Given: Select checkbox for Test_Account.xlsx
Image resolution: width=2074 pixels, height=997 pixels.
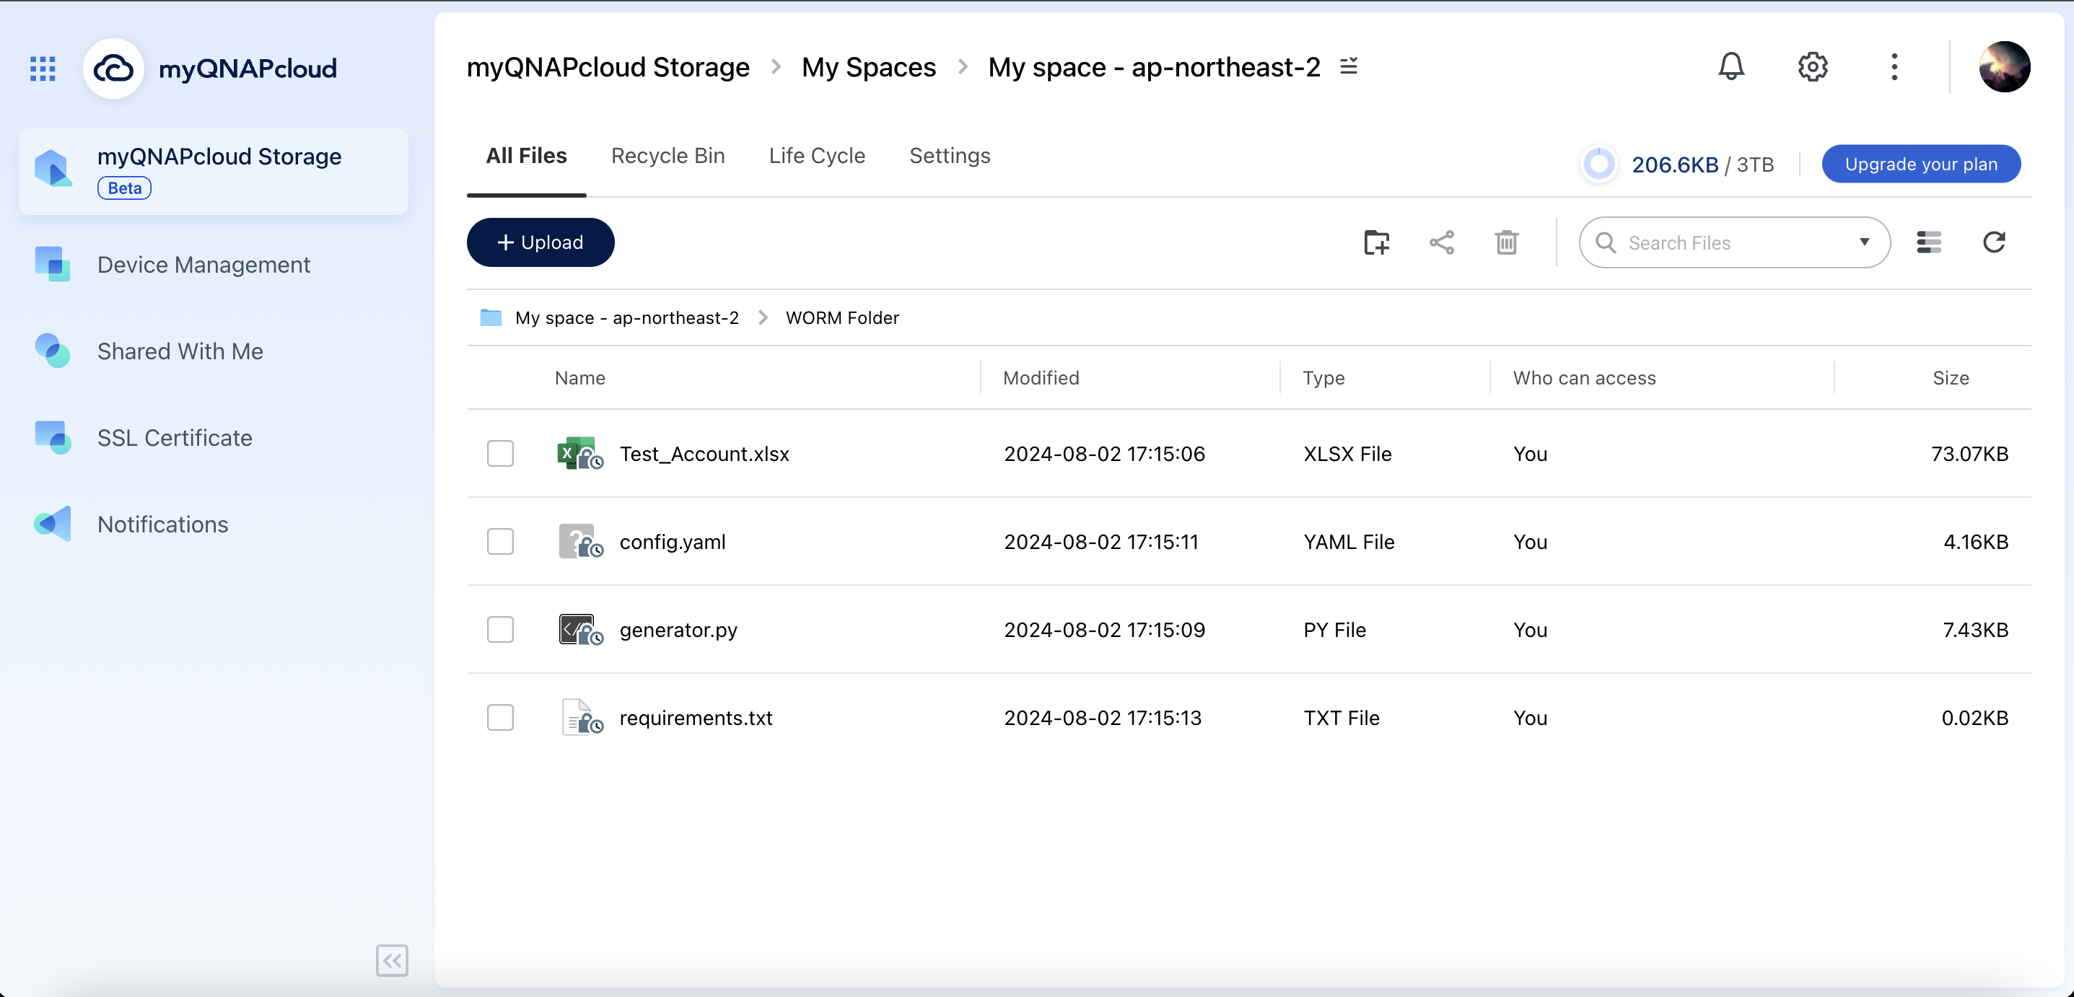Looking at the screenshot, I should coord(500,454).
